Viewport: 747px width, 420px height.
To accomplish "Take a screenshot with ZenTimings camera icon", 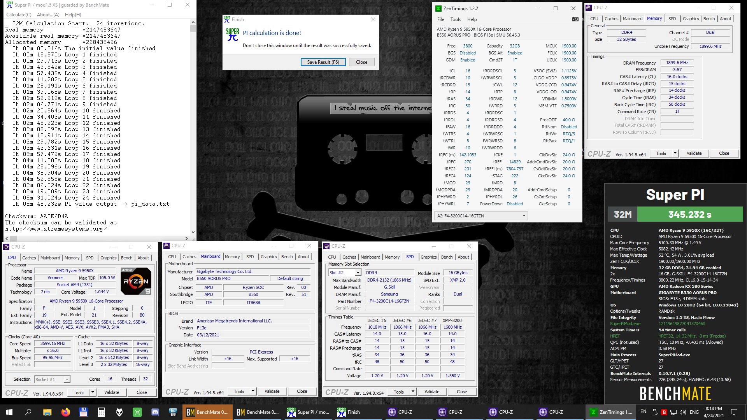I will (x=575, y=19).
